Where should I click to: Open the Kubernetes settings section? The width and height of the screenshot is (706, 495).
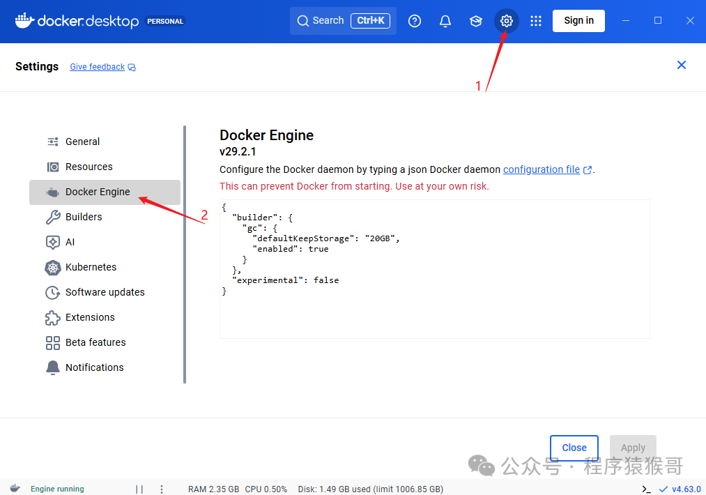pos(91,267)
